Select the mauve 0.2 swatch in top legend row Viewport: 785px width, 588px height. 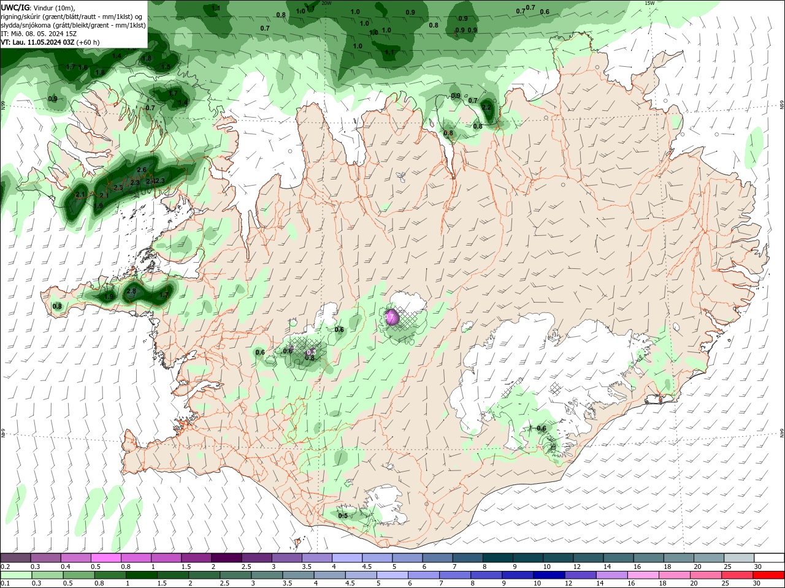tap(16, 558)
